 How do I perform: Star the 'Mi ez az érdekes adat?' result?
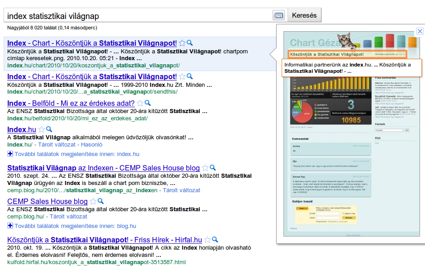tap(140, 103)
